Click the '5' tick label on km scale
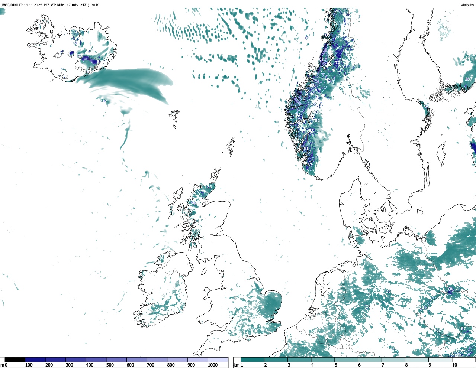 336,365
